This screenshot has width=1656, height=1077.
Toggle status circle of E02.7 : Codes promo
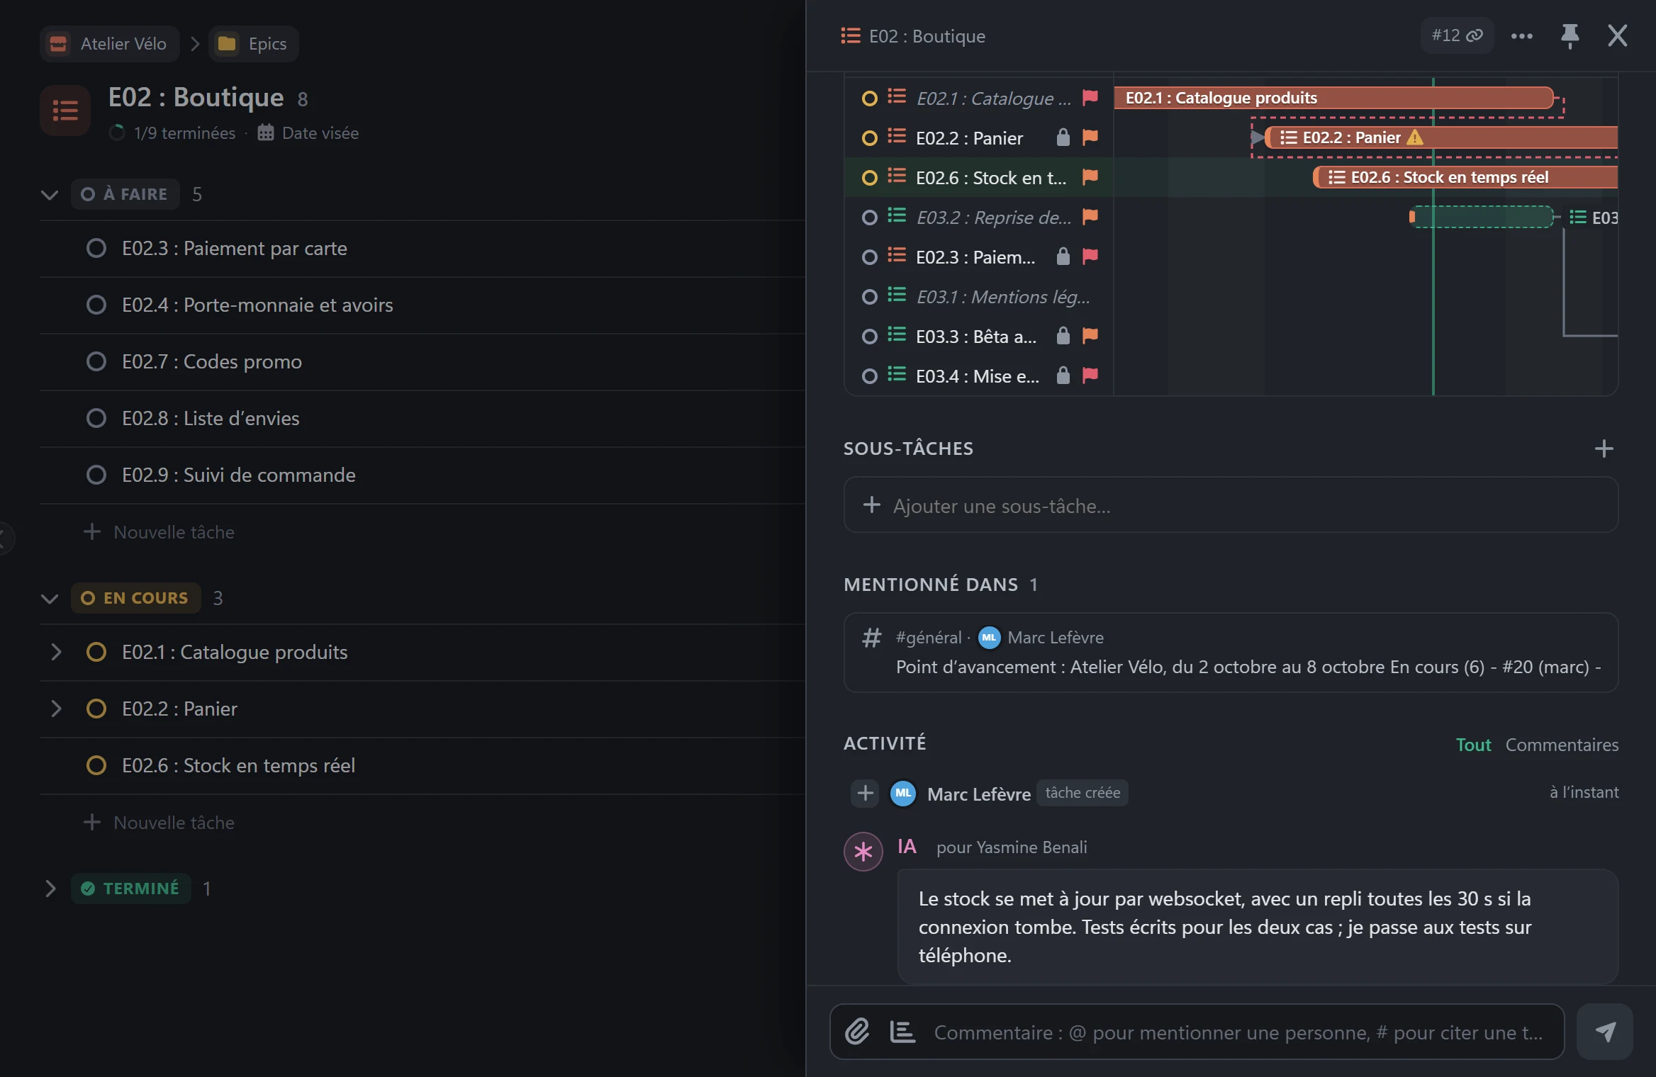96,361
